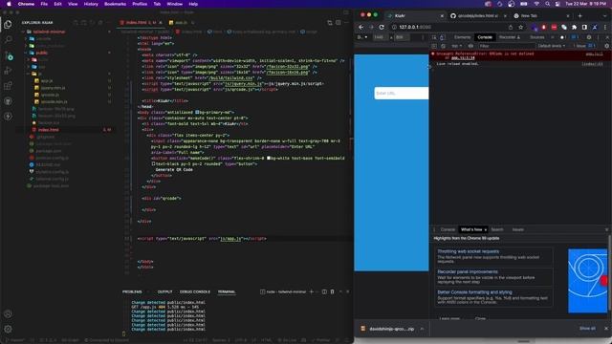Open the Explorer view in VS Code activity bar
Screen dimensions: 612x344
click(8, 25)
